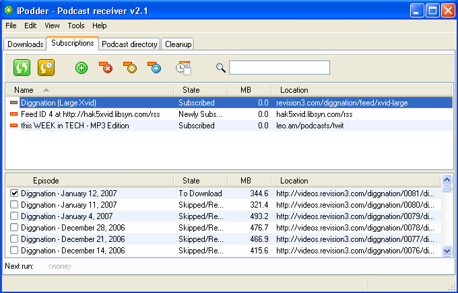
Task: Open the Tools menu
Action: click(x=76, y=26)
